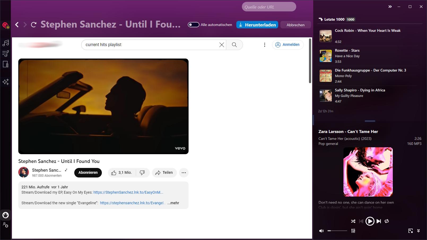
Task: Click Zara Larsson - Can't Tame Her title
Action: click(x=348, y=132)
